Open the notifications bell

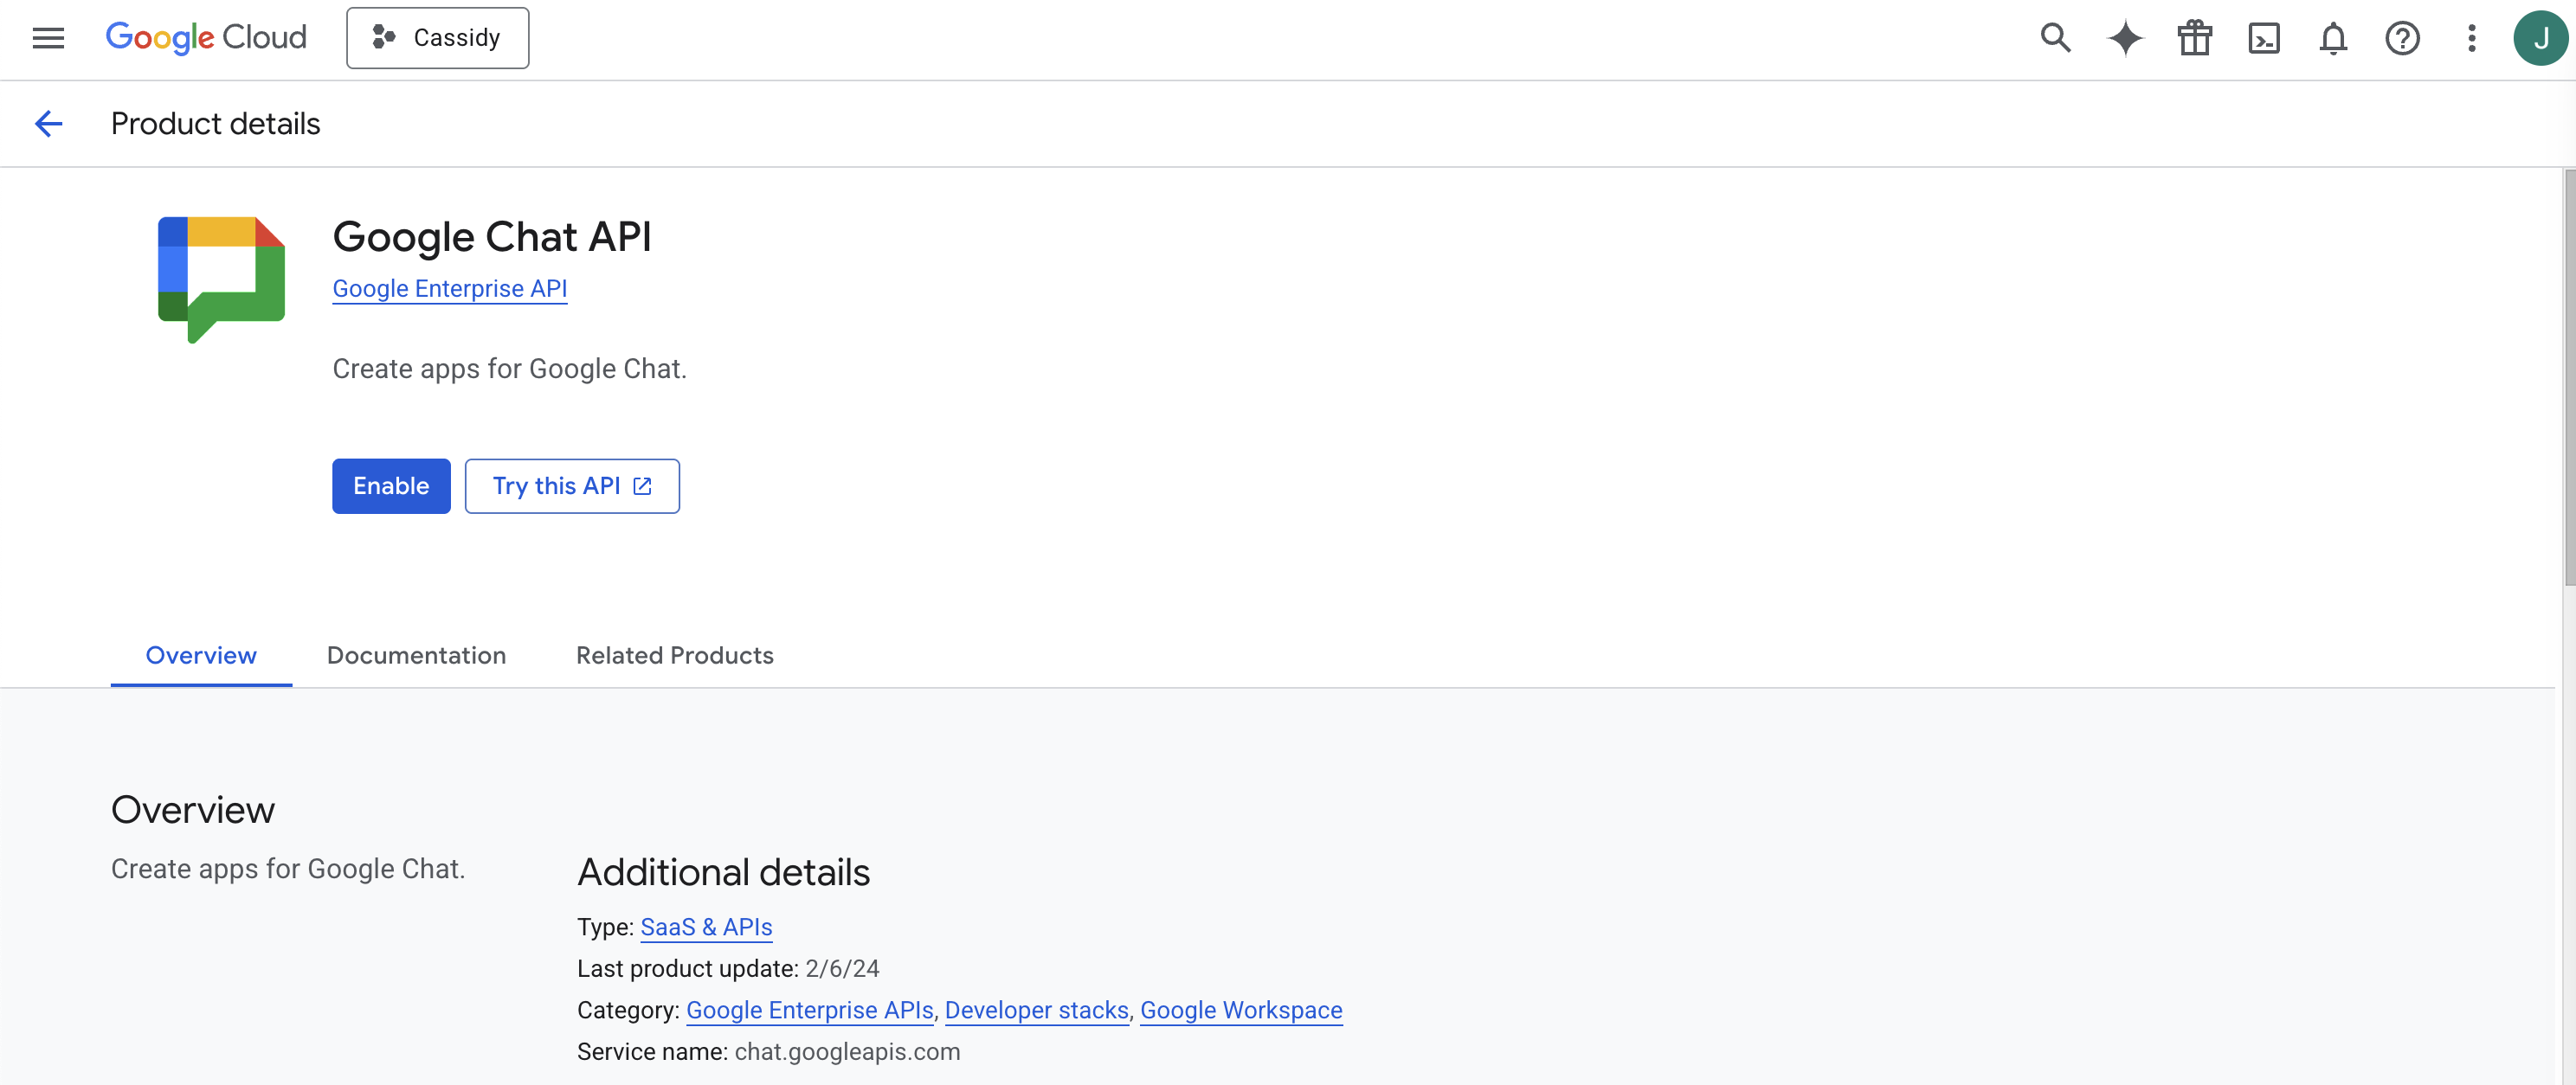pyautogui.click(x=2333, y=38)
